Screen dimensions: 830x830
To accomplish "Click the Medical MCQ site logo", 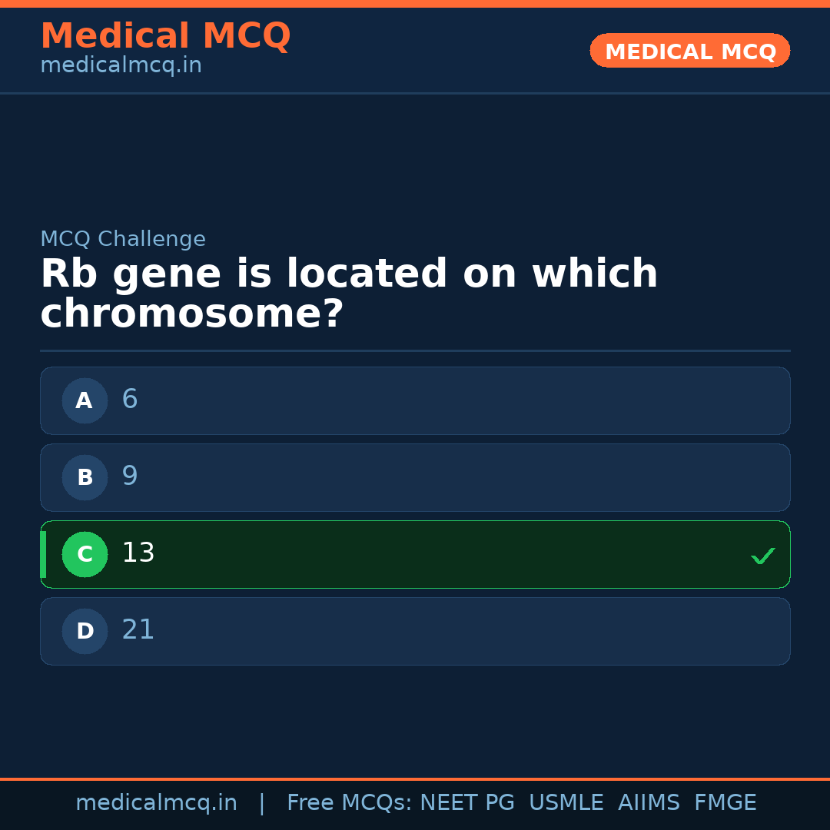I will coord(165,35).
